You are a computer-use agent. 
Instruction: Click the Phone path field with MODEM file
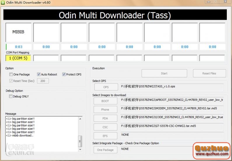(x=172, y=109)
